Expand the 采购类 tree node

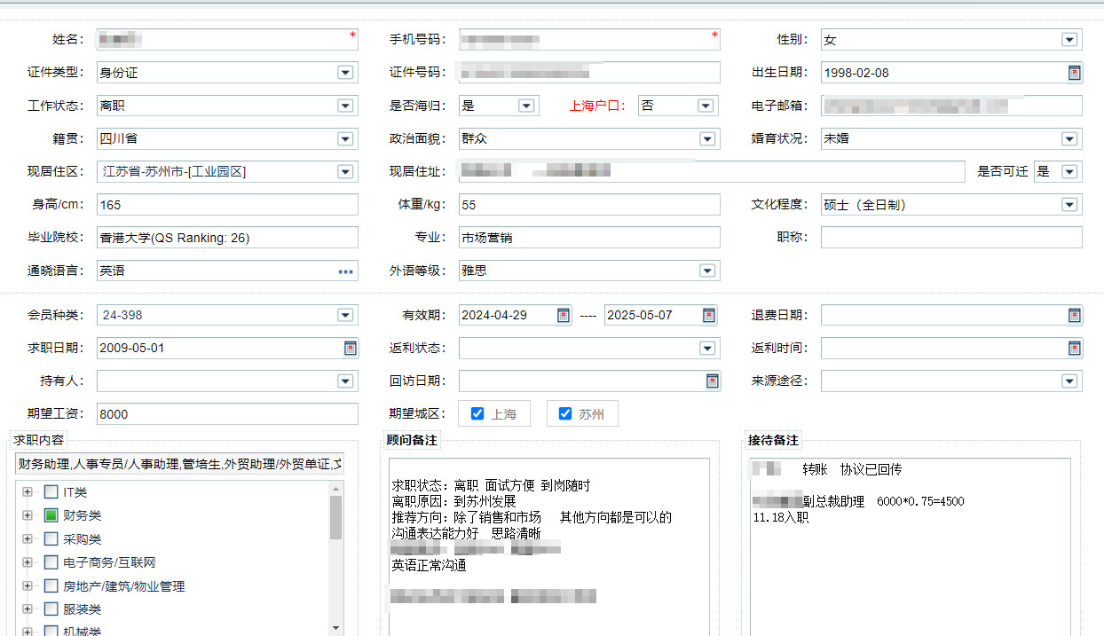pyautogui.click(x=28, y=538)
